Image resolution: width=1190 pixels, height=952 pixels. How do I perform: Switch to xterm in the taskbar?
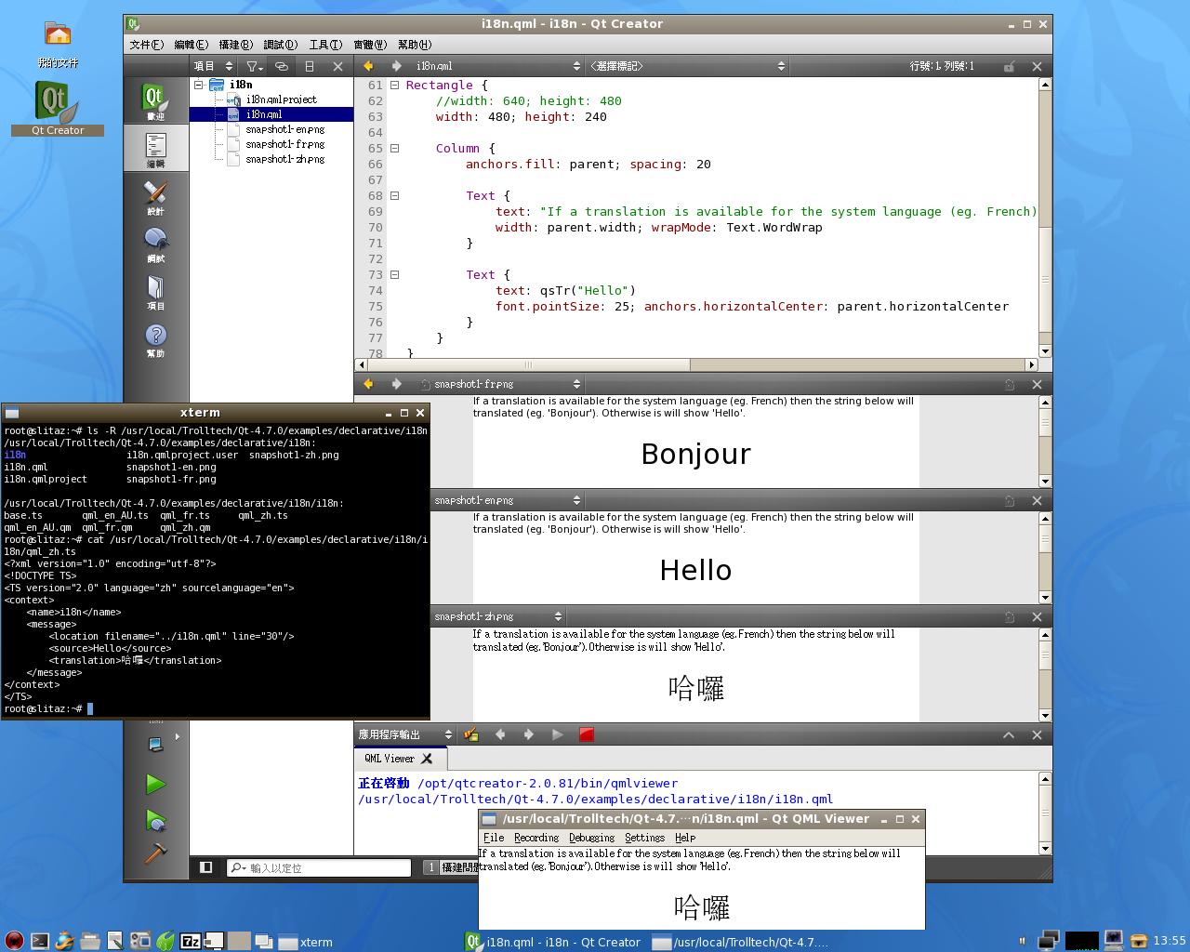(x=306, y=942)
